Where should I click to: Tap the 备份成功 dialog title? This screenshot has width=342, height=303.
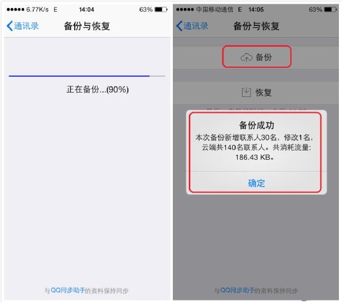point(257,125)
